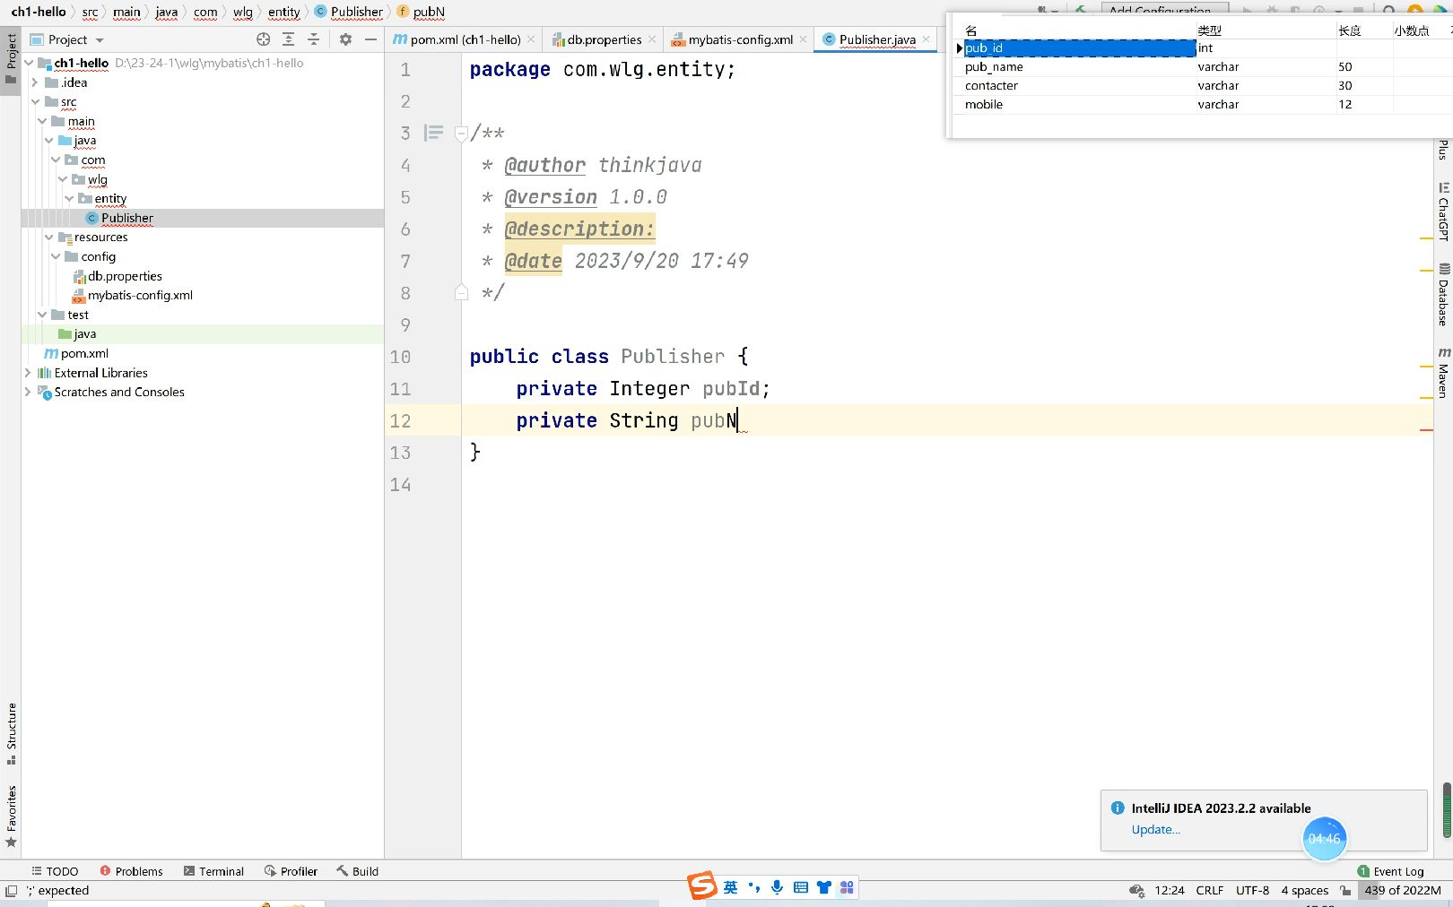Image resolution: width=1453 pixels, height=907 pixels.
Task: Click the 4 spaces indent indicator
Action: point(1304,891)
